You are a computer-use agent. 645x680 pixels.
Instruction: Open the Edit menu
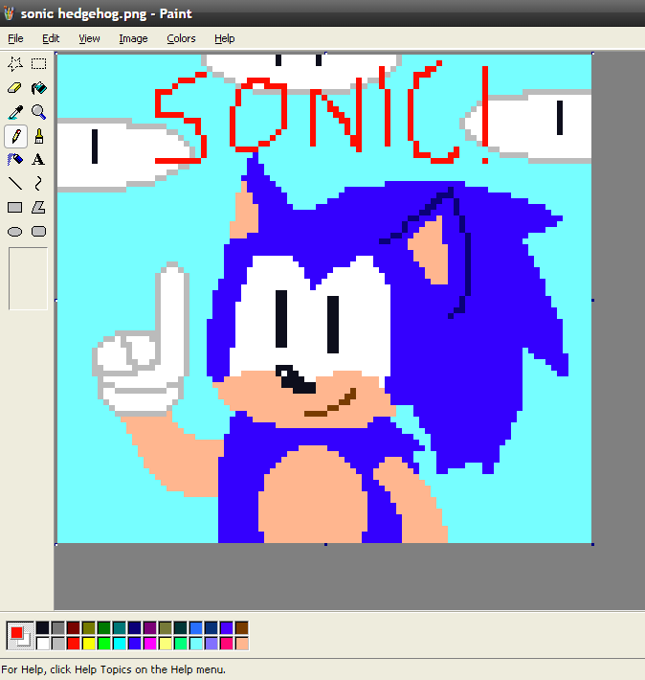(51, 38)
